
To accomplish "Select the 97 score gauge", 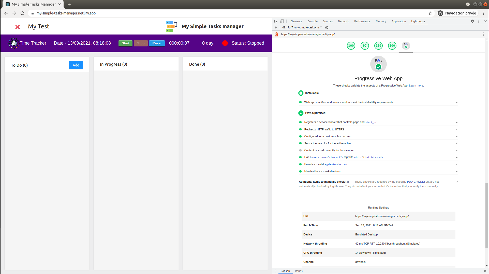I will pyautogui.click(x=365, y=46).
